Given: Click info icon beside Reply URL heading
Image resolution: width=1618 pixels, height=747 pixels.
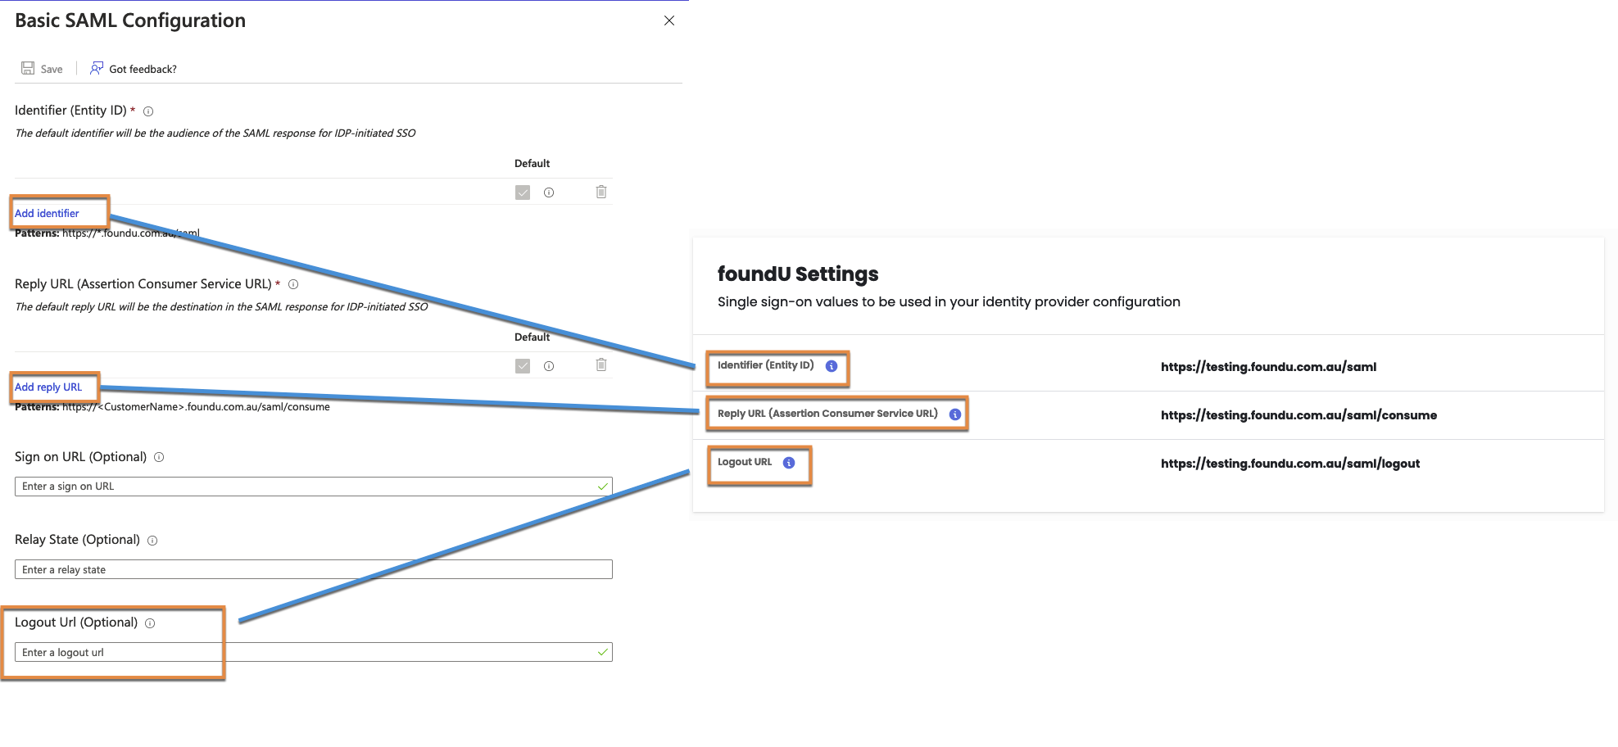Looking at the screenshot, I should (293, 285).
